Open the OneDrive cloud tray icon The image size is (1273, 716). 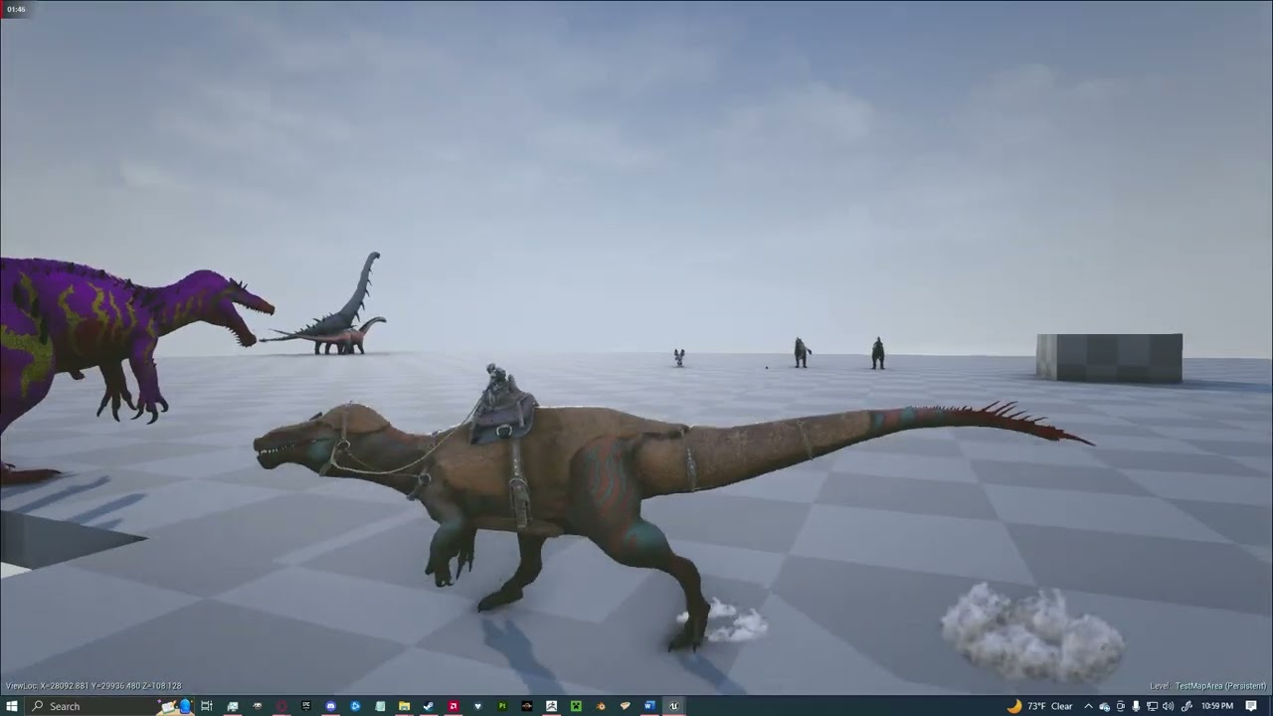1104,706
